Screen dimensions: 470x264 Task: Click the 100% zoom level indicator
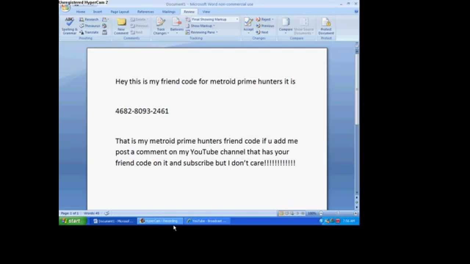point(312,213)
